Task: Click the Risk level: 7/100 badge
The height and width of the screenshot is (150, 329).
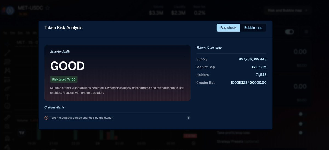Action: 64,80
